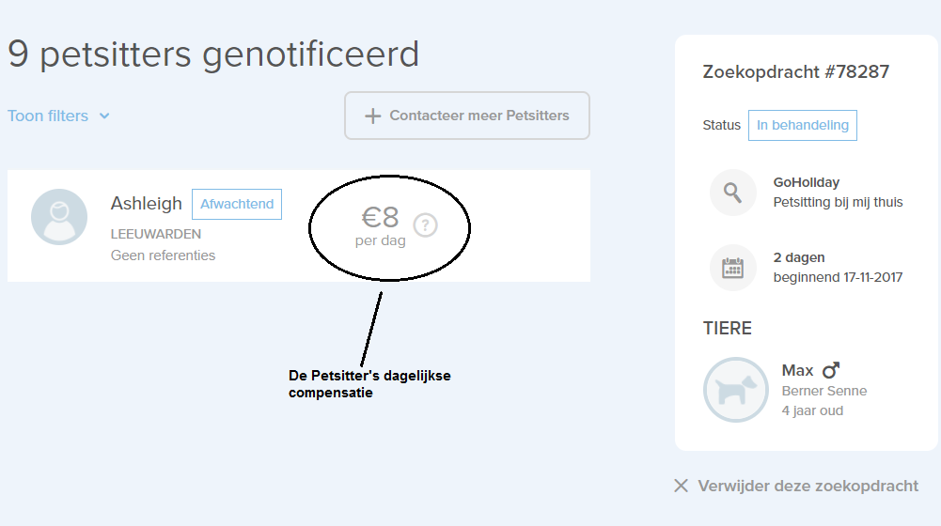Click the calendar icon
Viewport: 941px width, 526px height.
coord(733,268)
